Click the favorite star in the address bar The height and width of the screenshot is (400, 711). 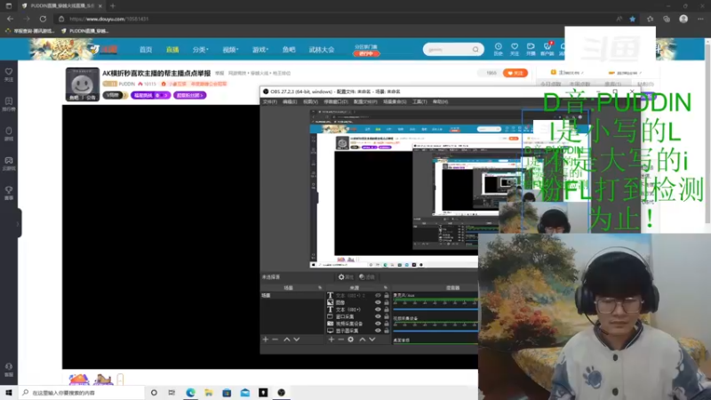(633, 19)
